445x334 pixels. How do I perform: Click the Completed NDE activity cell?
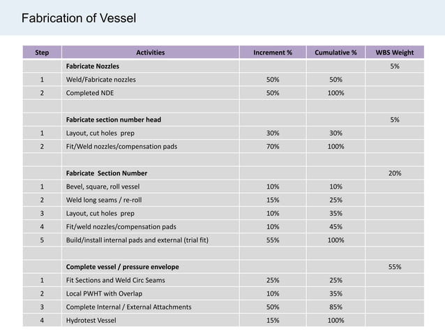tap(151, 93)
